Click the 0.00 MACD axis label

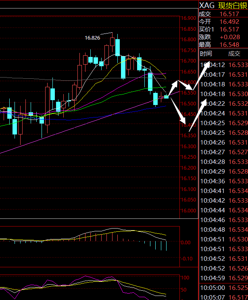[x=185, y=243]
